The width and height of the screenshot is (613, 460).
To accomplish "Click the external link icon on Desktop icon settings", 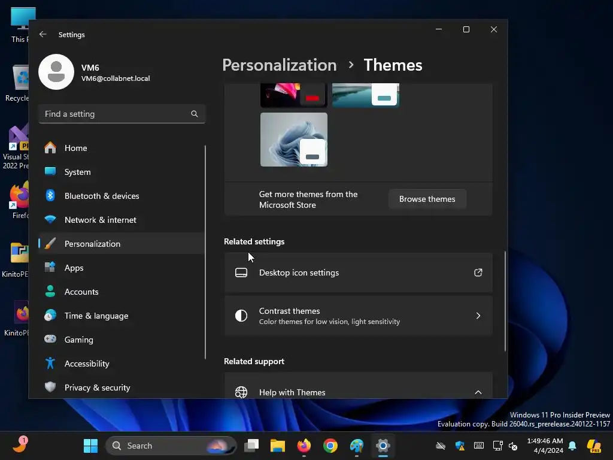I will [x=478, y=273].
